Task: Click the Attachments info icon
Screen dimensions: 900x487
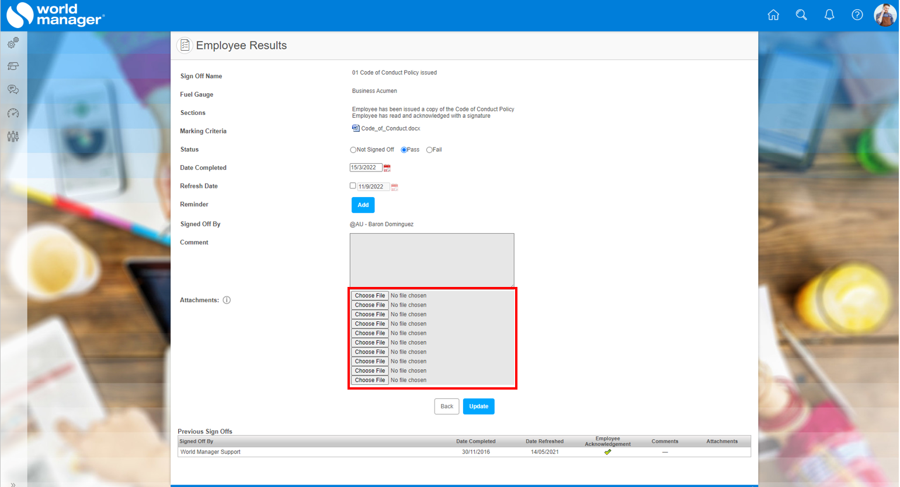Action: (227, 300)
